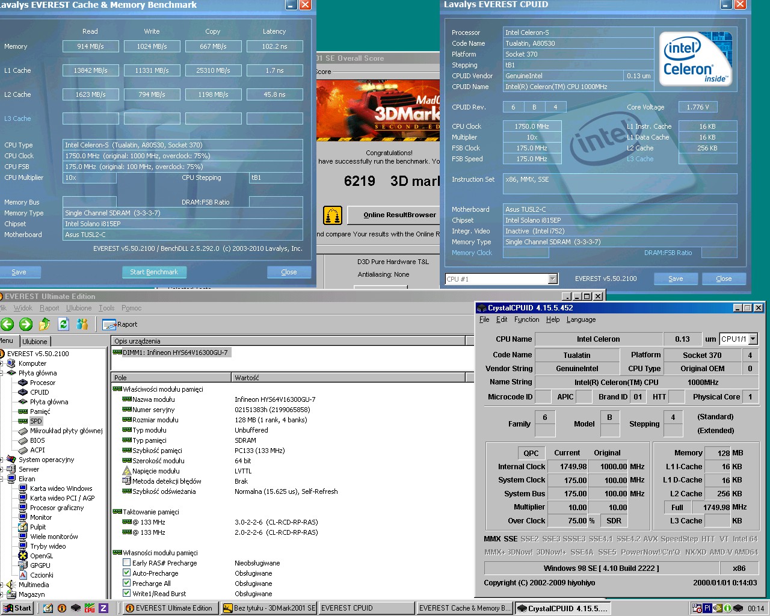Select the SPD tree entry
The width and height of the screenshot is (770, 616).
35,421
